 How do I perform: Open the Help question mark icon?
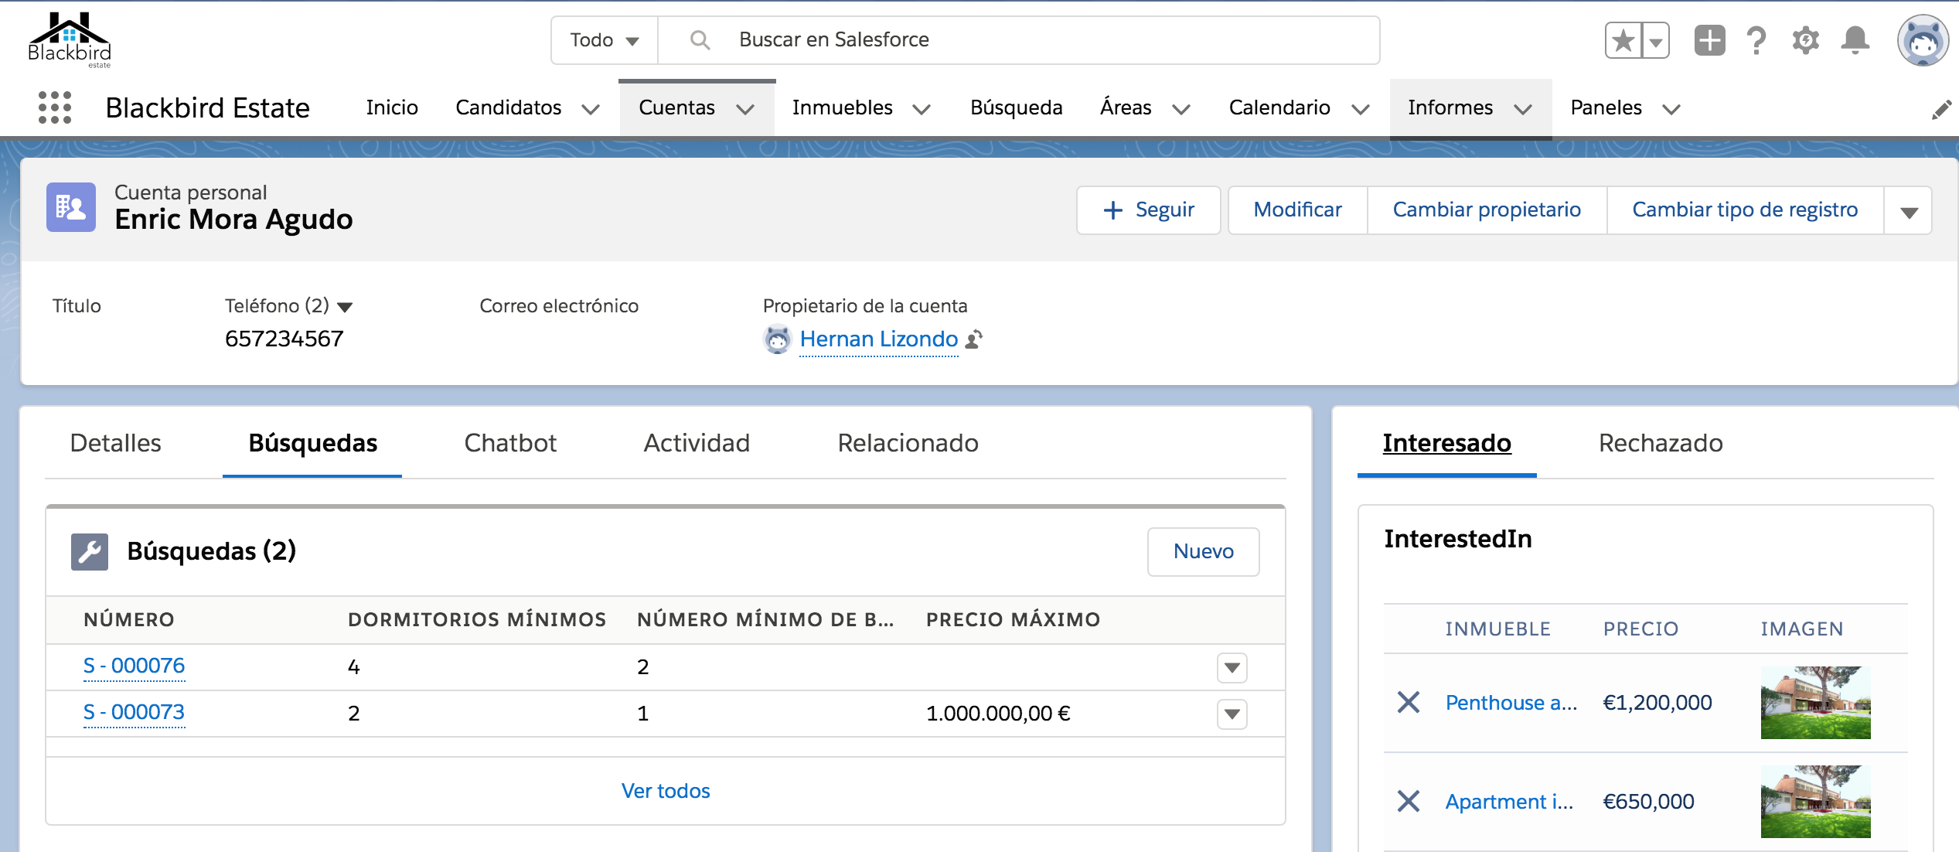point(1756,40)
